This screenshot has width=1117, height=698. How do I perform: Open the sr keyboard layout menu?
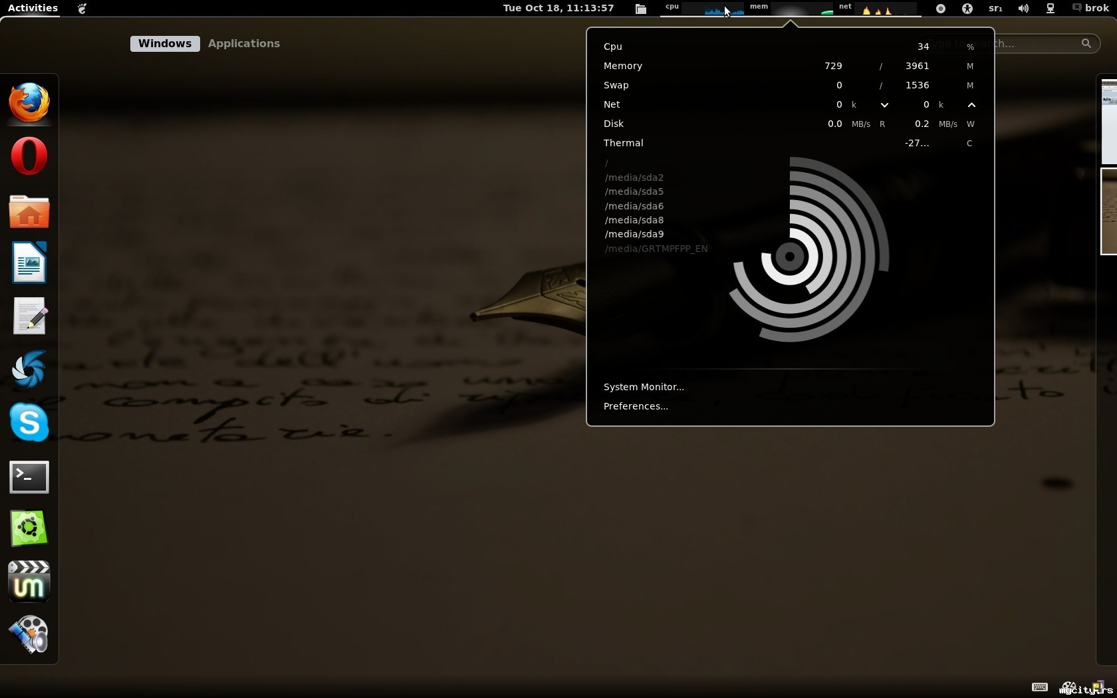(x=995, y=9)
